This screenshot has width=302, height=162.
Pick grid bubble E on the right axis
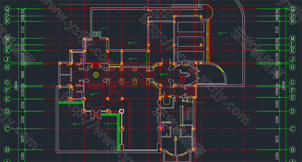click(292, 98)
